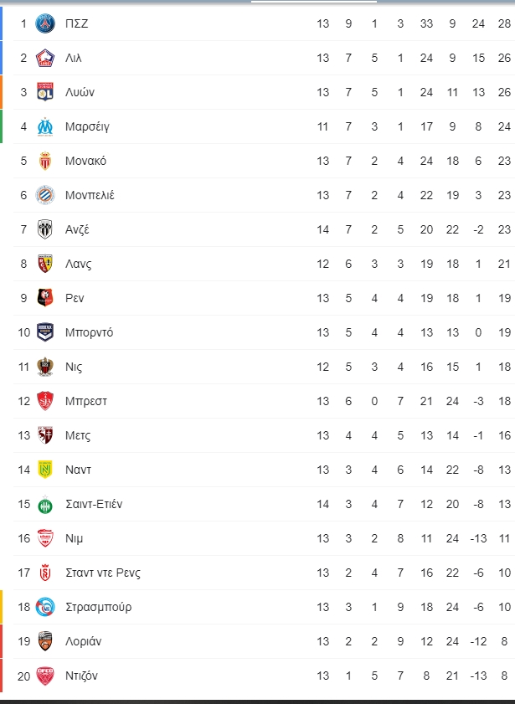Click the Στρασμπούρ team logo
The image size is (515, 704).
pyautogui.click(x=45, y=607)
